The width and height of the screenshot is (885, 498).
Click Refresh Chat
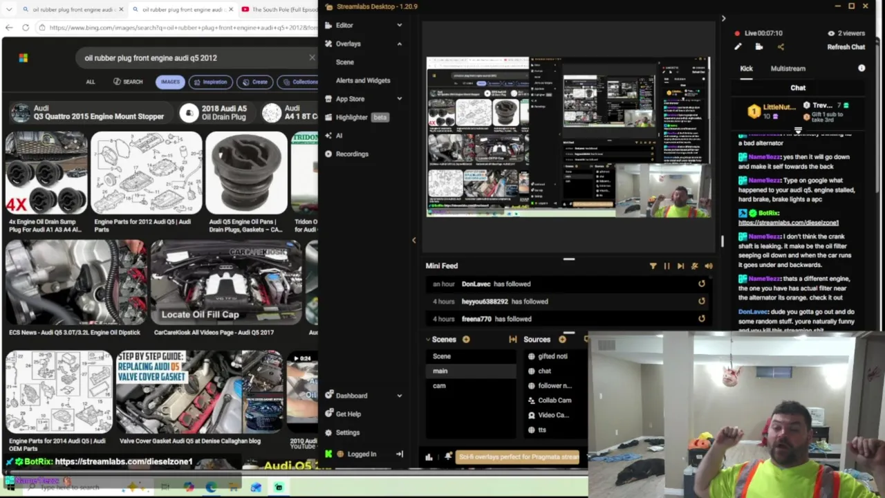point(846,47)
